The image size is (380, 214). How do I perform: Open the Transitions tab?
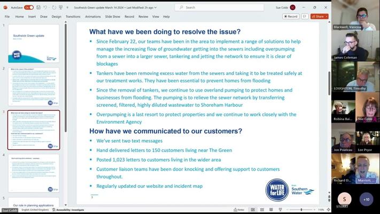pyautogui.click(x=73, y=17)
